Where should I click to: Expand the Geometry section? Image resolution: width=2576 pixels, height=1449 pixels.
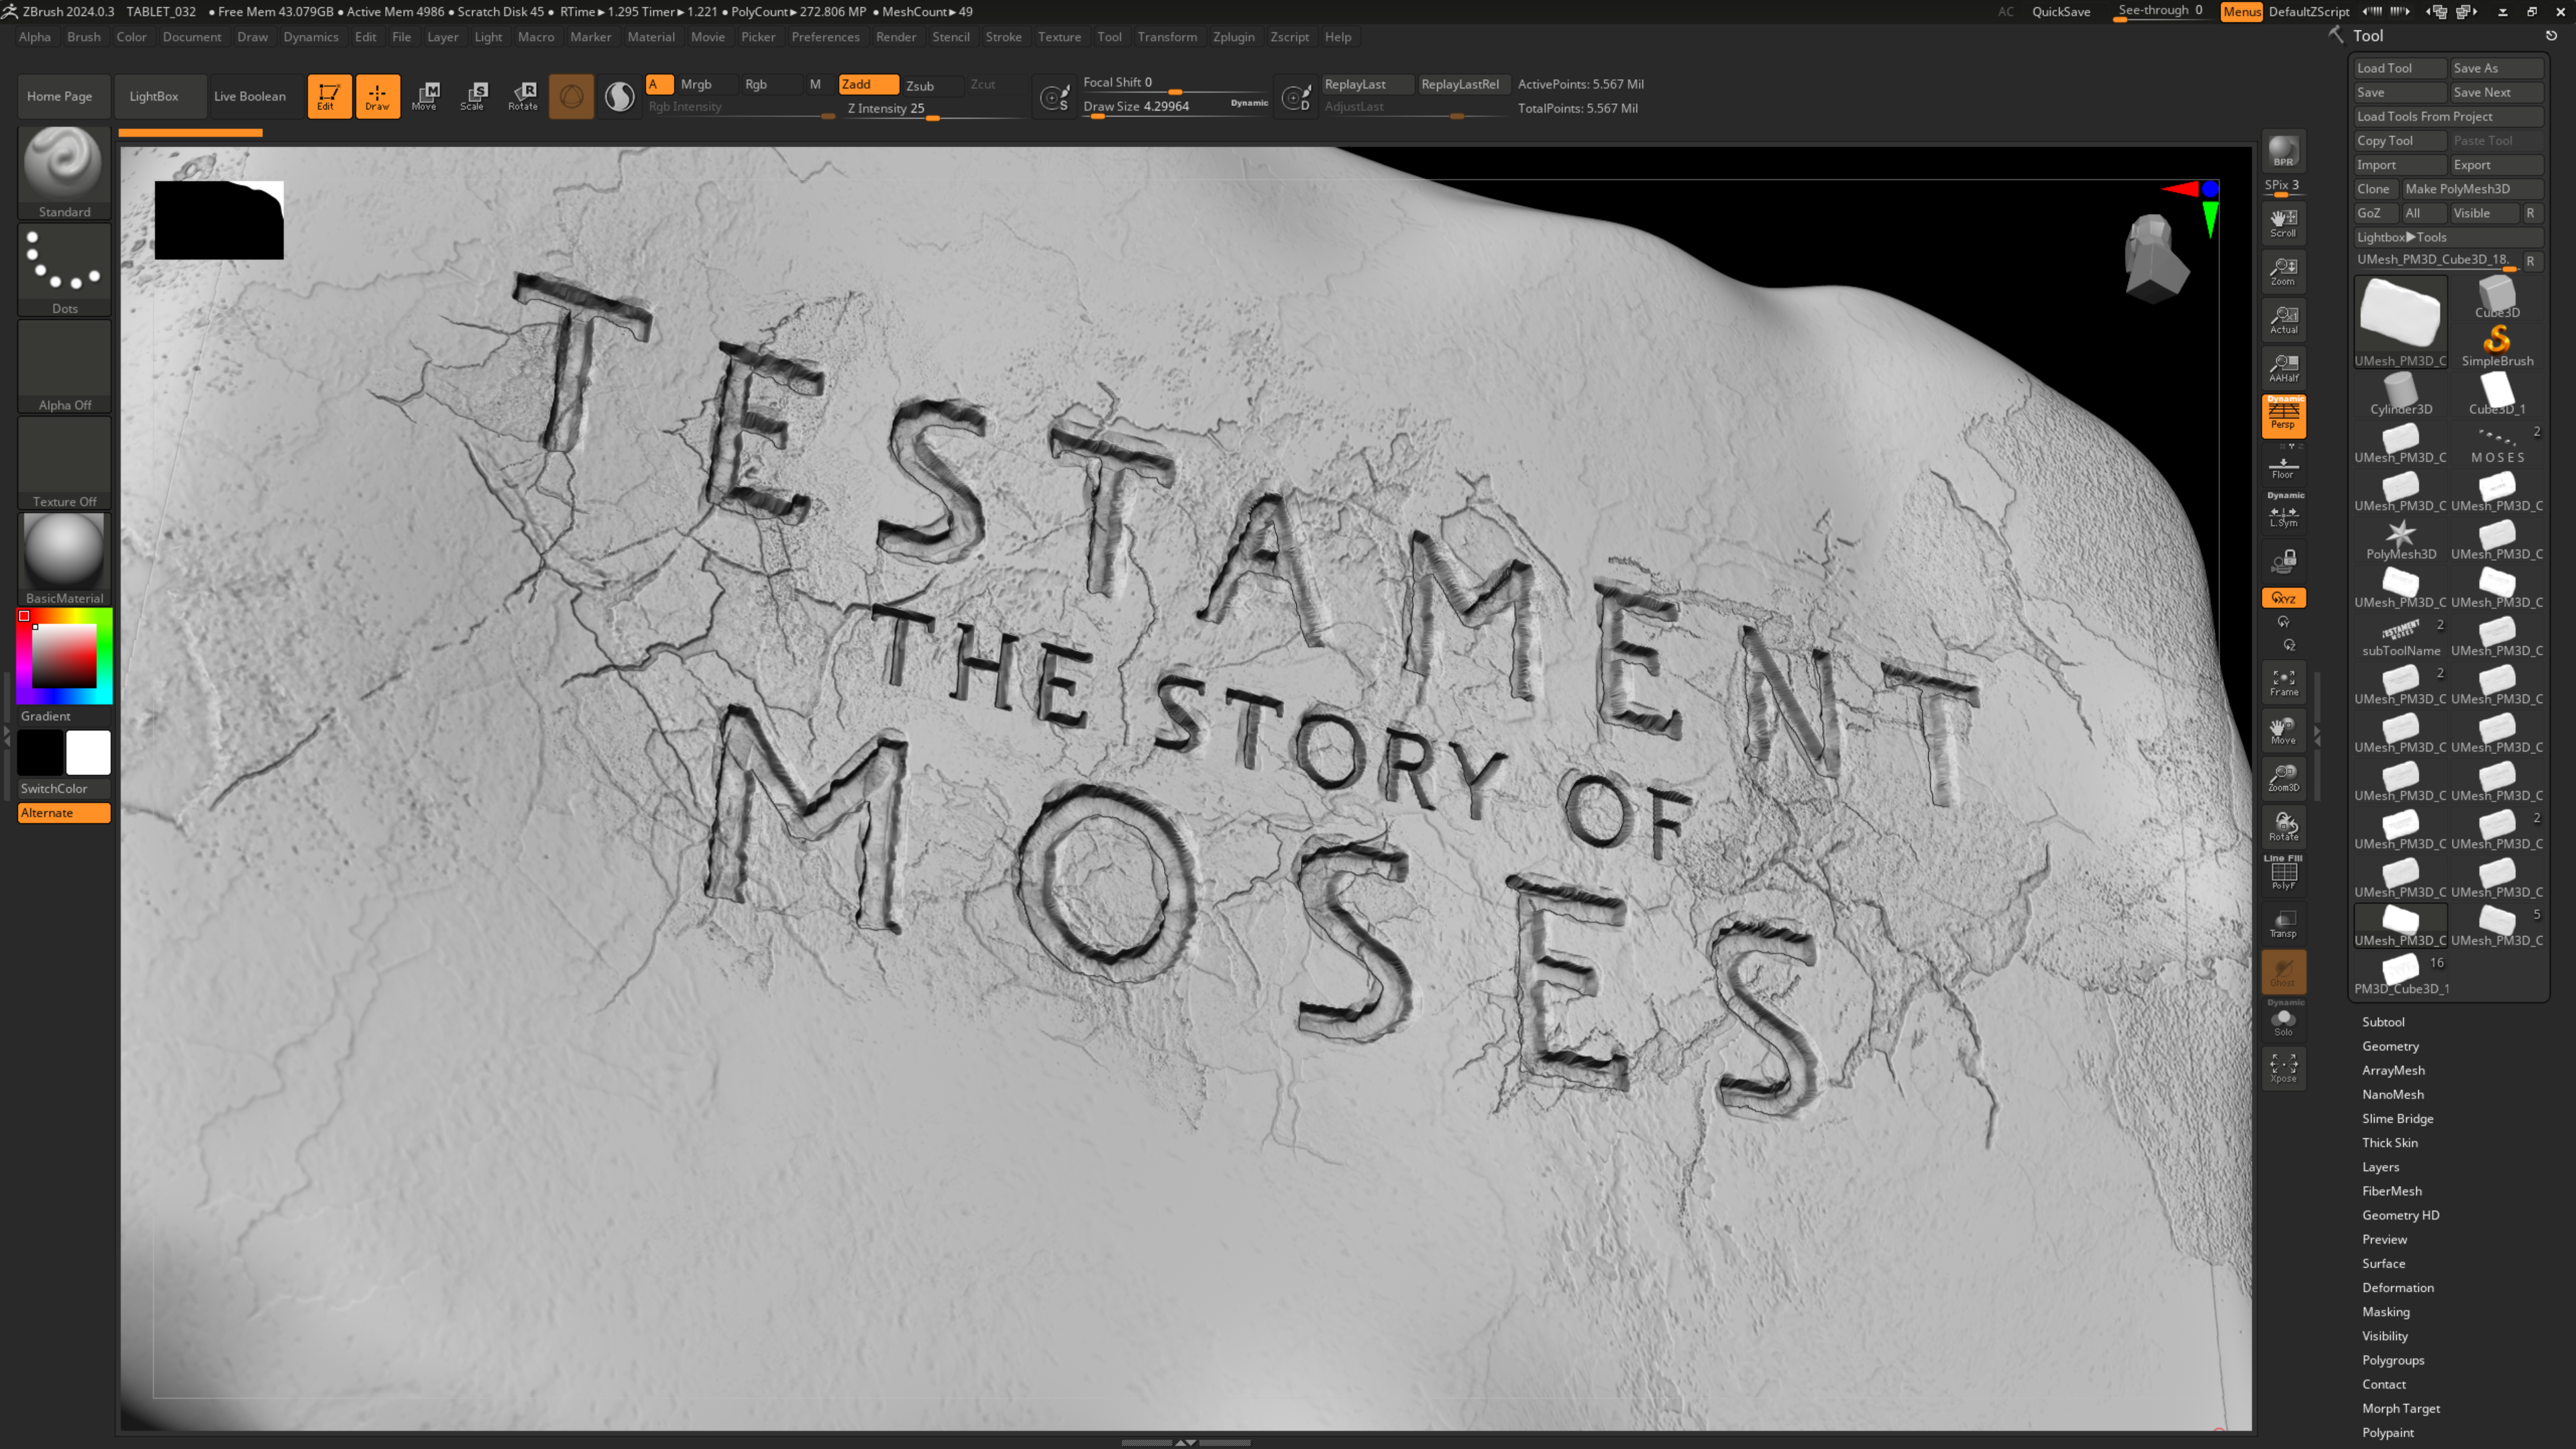[2390, 1046]
